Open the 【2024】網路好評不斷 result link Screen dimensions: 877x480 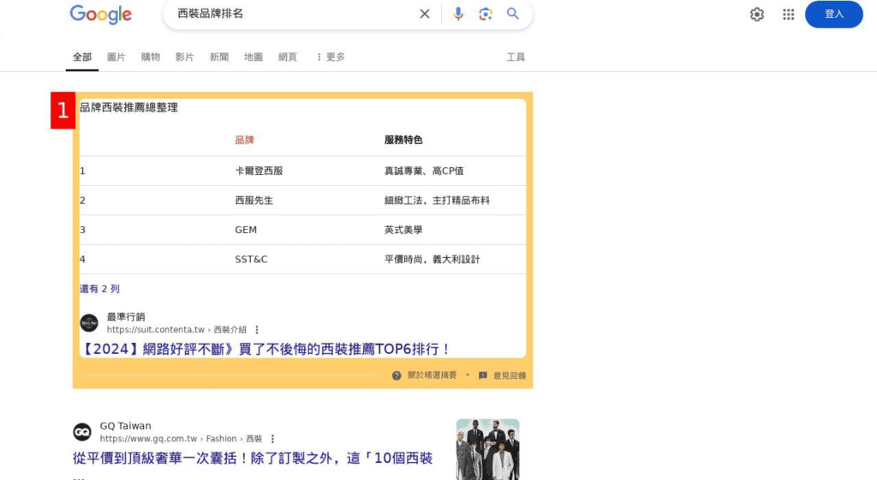pyautogui.click(x=265, y=349)
